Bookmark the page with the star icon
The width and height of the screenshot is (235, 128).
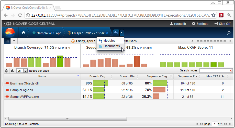click(x=214, y=15)
